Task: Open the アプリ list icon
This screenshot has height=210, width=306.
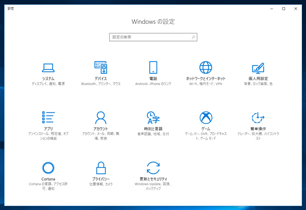Action: 48,117
